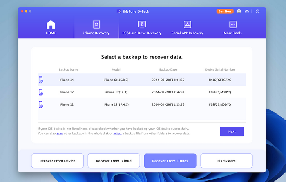286x182 pixels.
Task: Open the settings target icon in title bar
Action: [257, 11]
